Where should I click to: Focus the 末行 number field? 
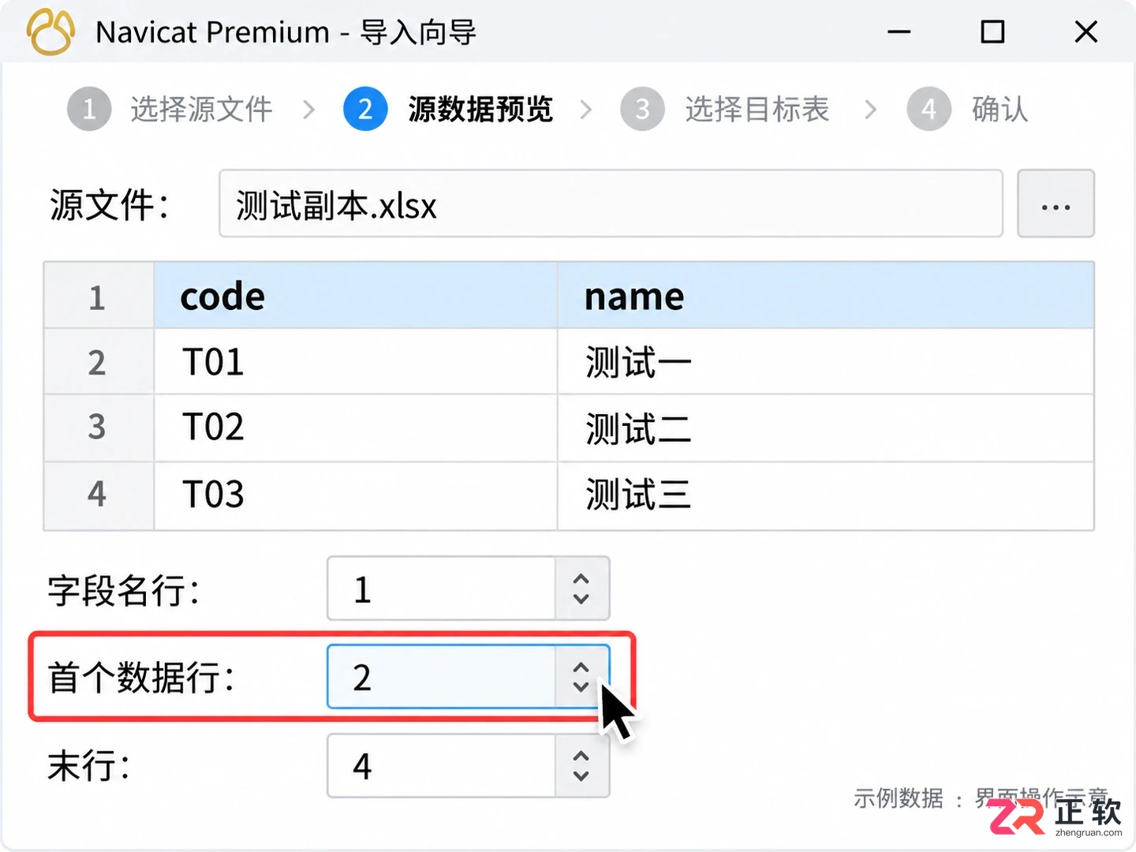(x=442, y=765)
